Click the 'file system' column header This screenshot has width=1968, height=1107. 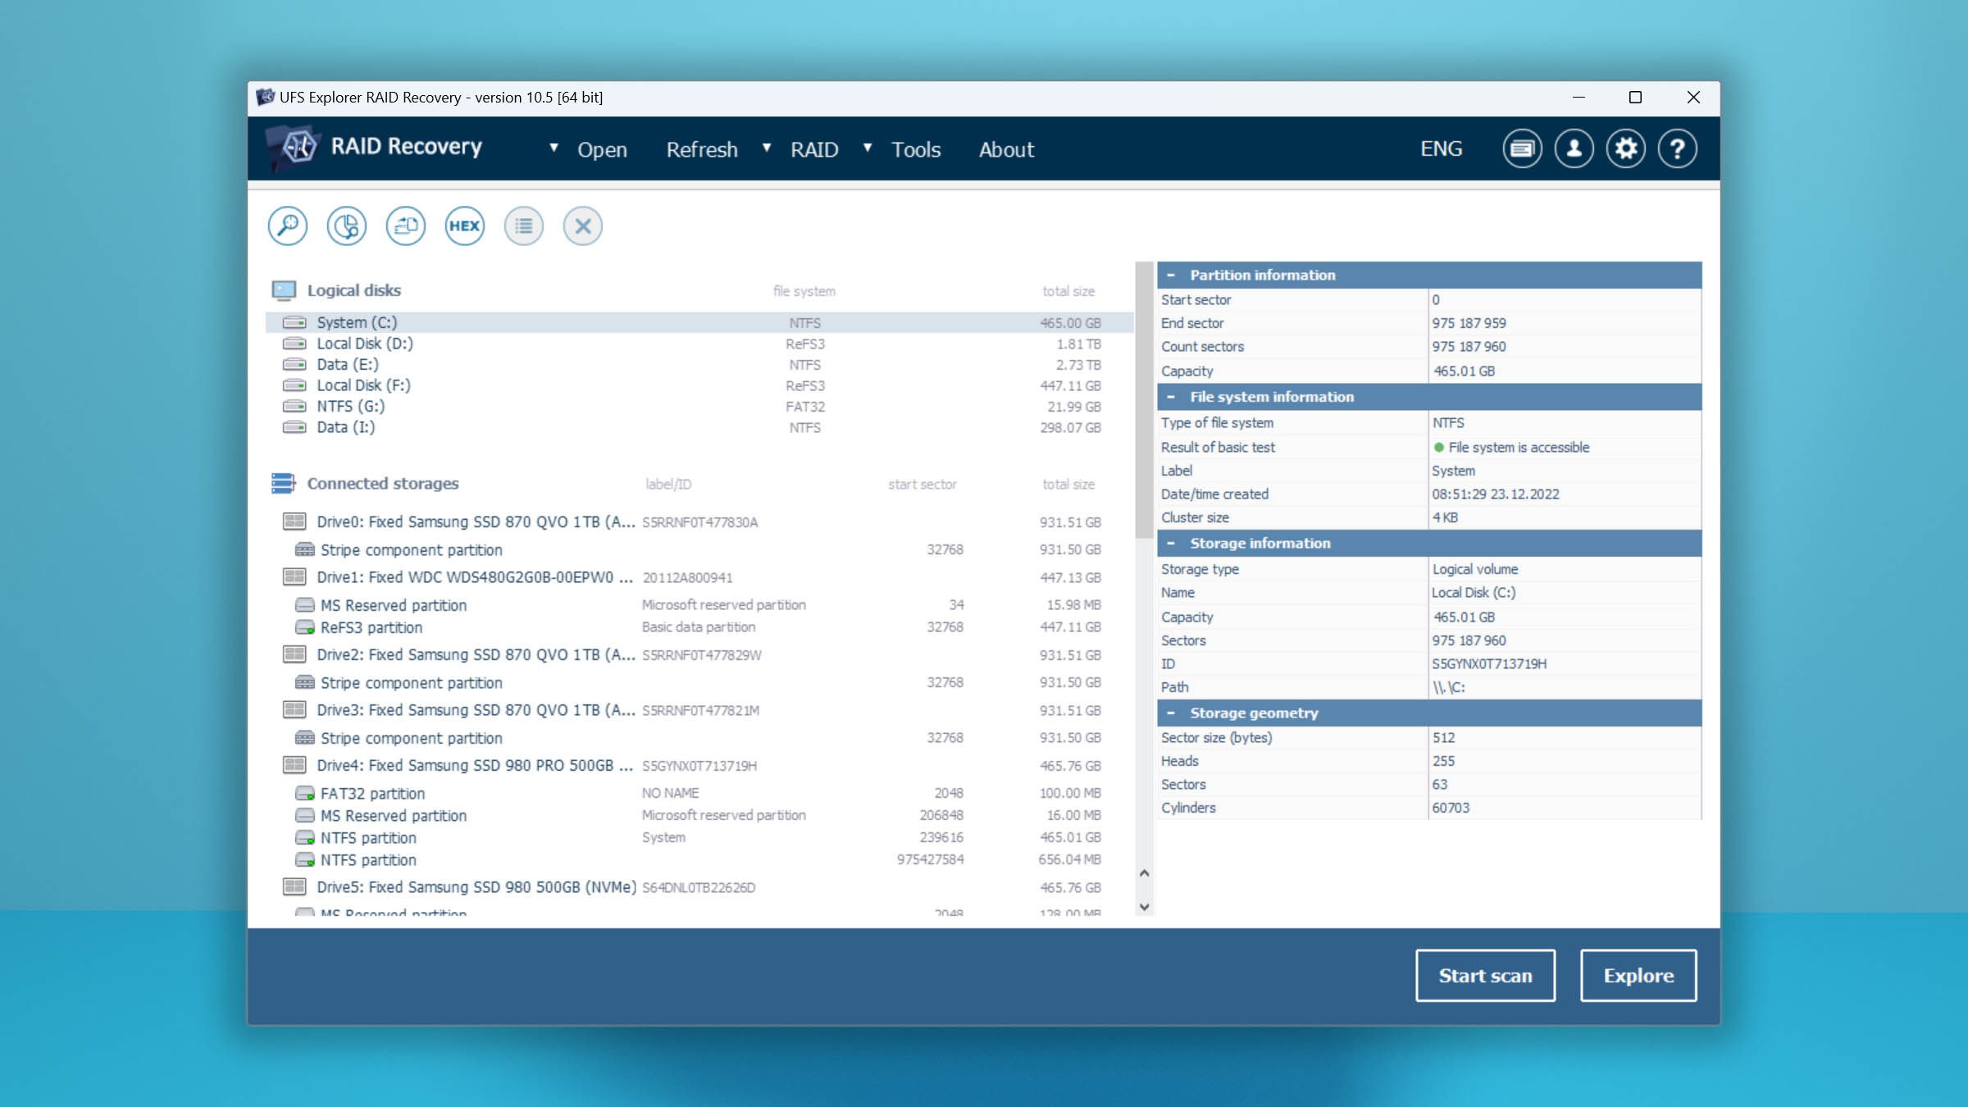(804, 291)
